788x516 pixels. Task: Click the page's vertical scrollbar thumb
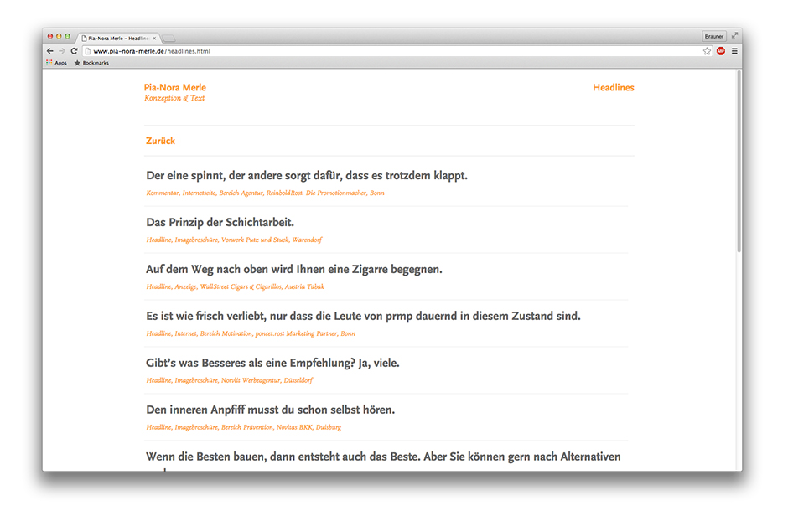[x=739, y=159]
